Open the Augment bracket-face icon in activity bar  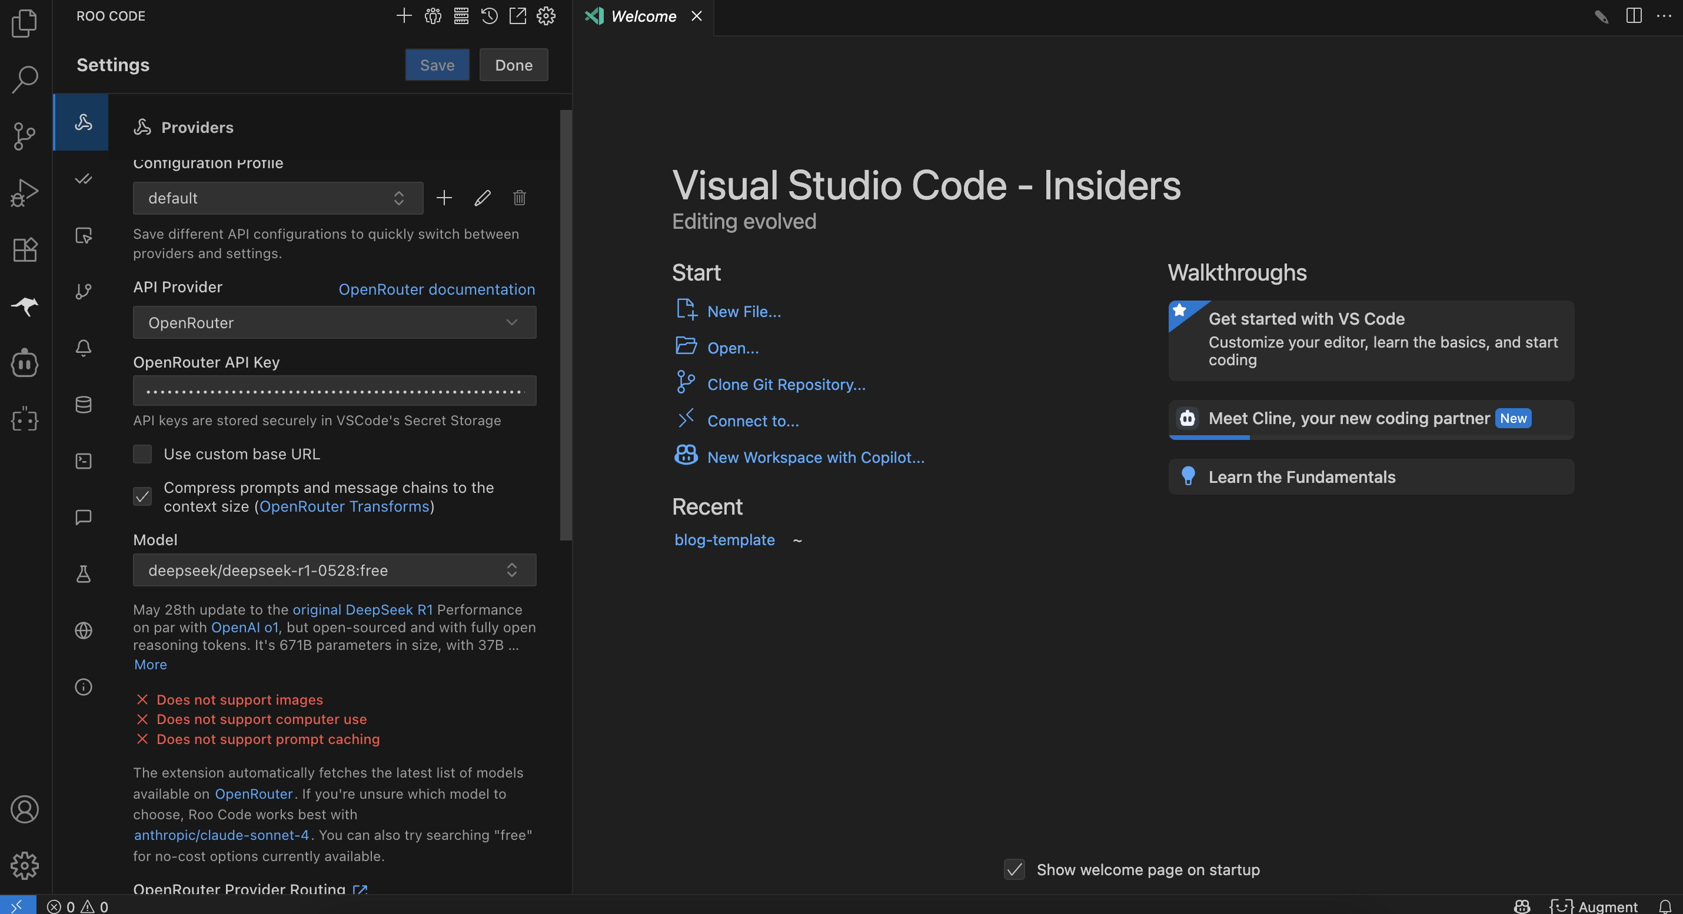tap(25, 419)
